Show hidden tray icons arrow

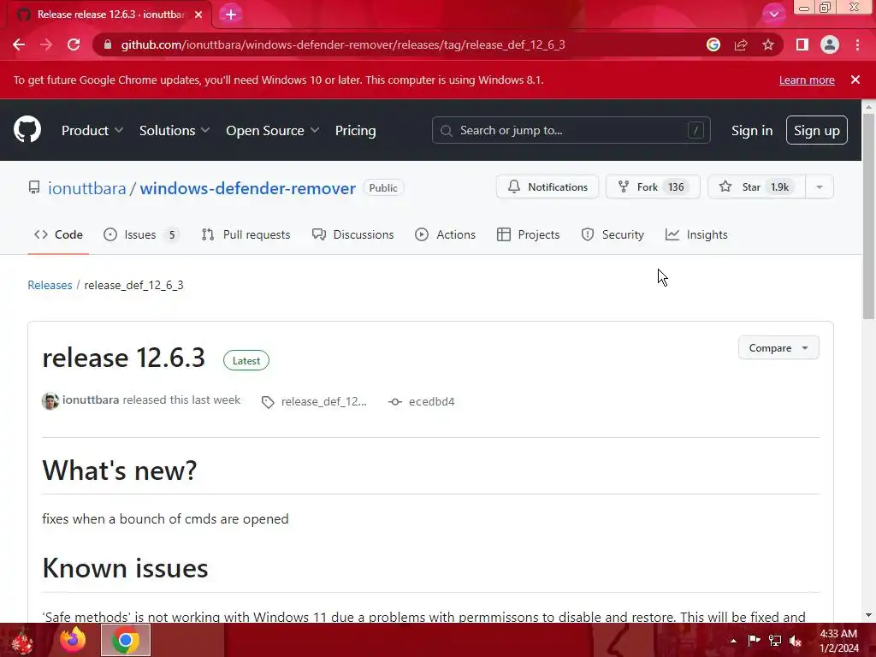point(733,641)
